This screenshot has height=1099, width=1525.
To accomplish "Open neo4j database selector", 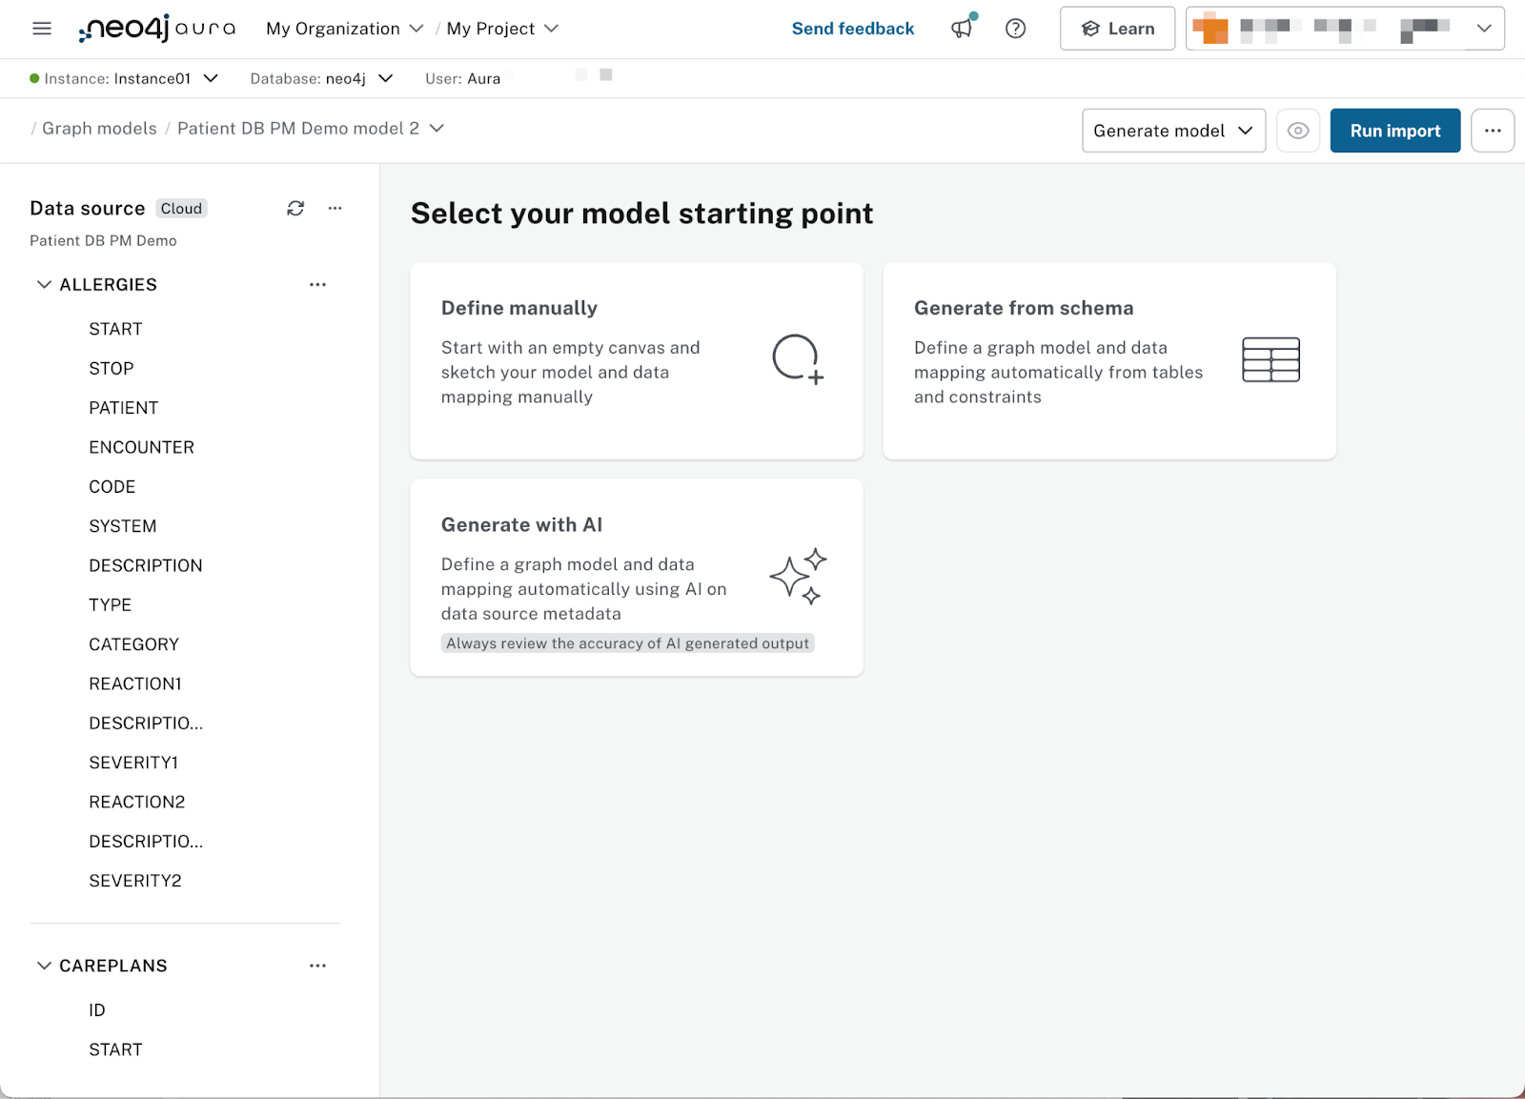I will click(x=321, y=78).
